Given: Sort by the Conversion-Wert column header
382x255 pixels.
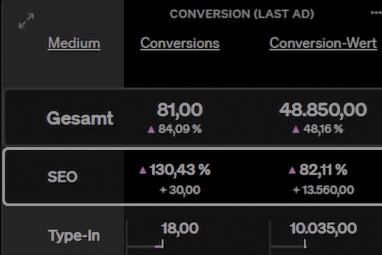Looking at the screenshot, I should click(x=323, y=43).
